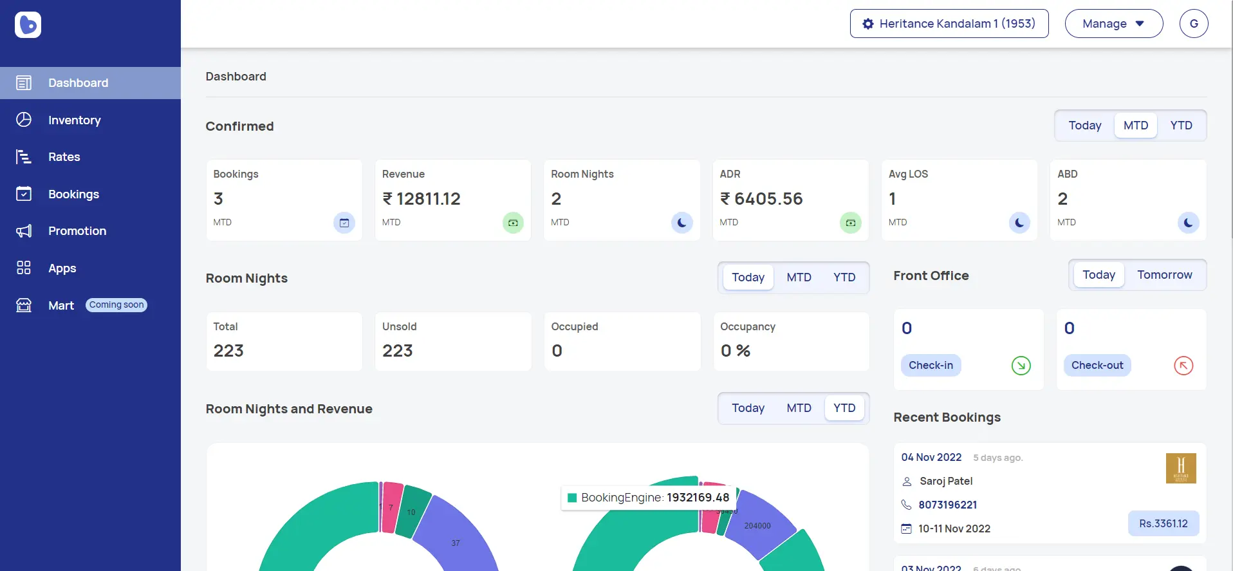Click calendar icon beside 10-11 Nov 2022

click(907, 529)
